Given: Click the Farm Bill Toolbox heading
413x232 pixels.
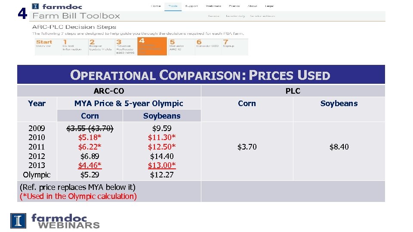Looking at the screenshot, I should coord(76,16).
